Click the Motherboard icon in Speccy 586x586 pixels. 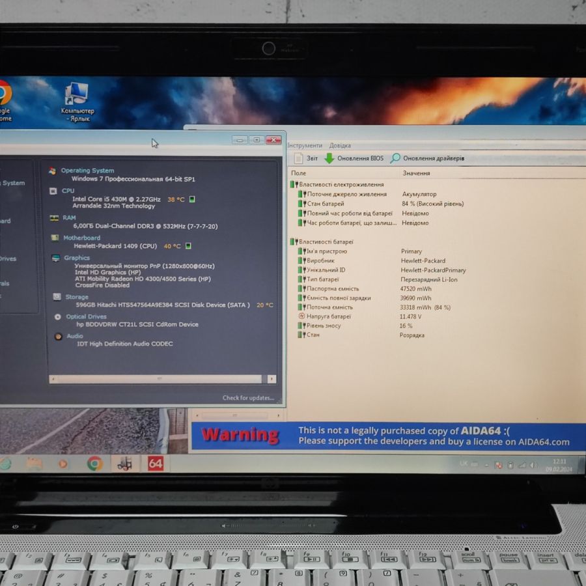click(55, 238)
